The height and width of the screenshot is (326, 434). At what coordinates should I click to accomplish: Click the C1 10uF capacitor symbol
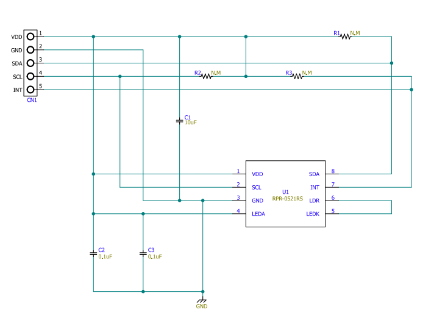click(x=179, y=121)
